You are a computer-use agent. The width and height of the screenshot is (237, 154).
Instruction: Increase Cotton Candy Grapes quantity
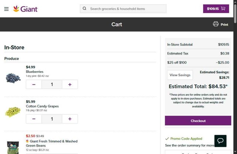(70, 119)
